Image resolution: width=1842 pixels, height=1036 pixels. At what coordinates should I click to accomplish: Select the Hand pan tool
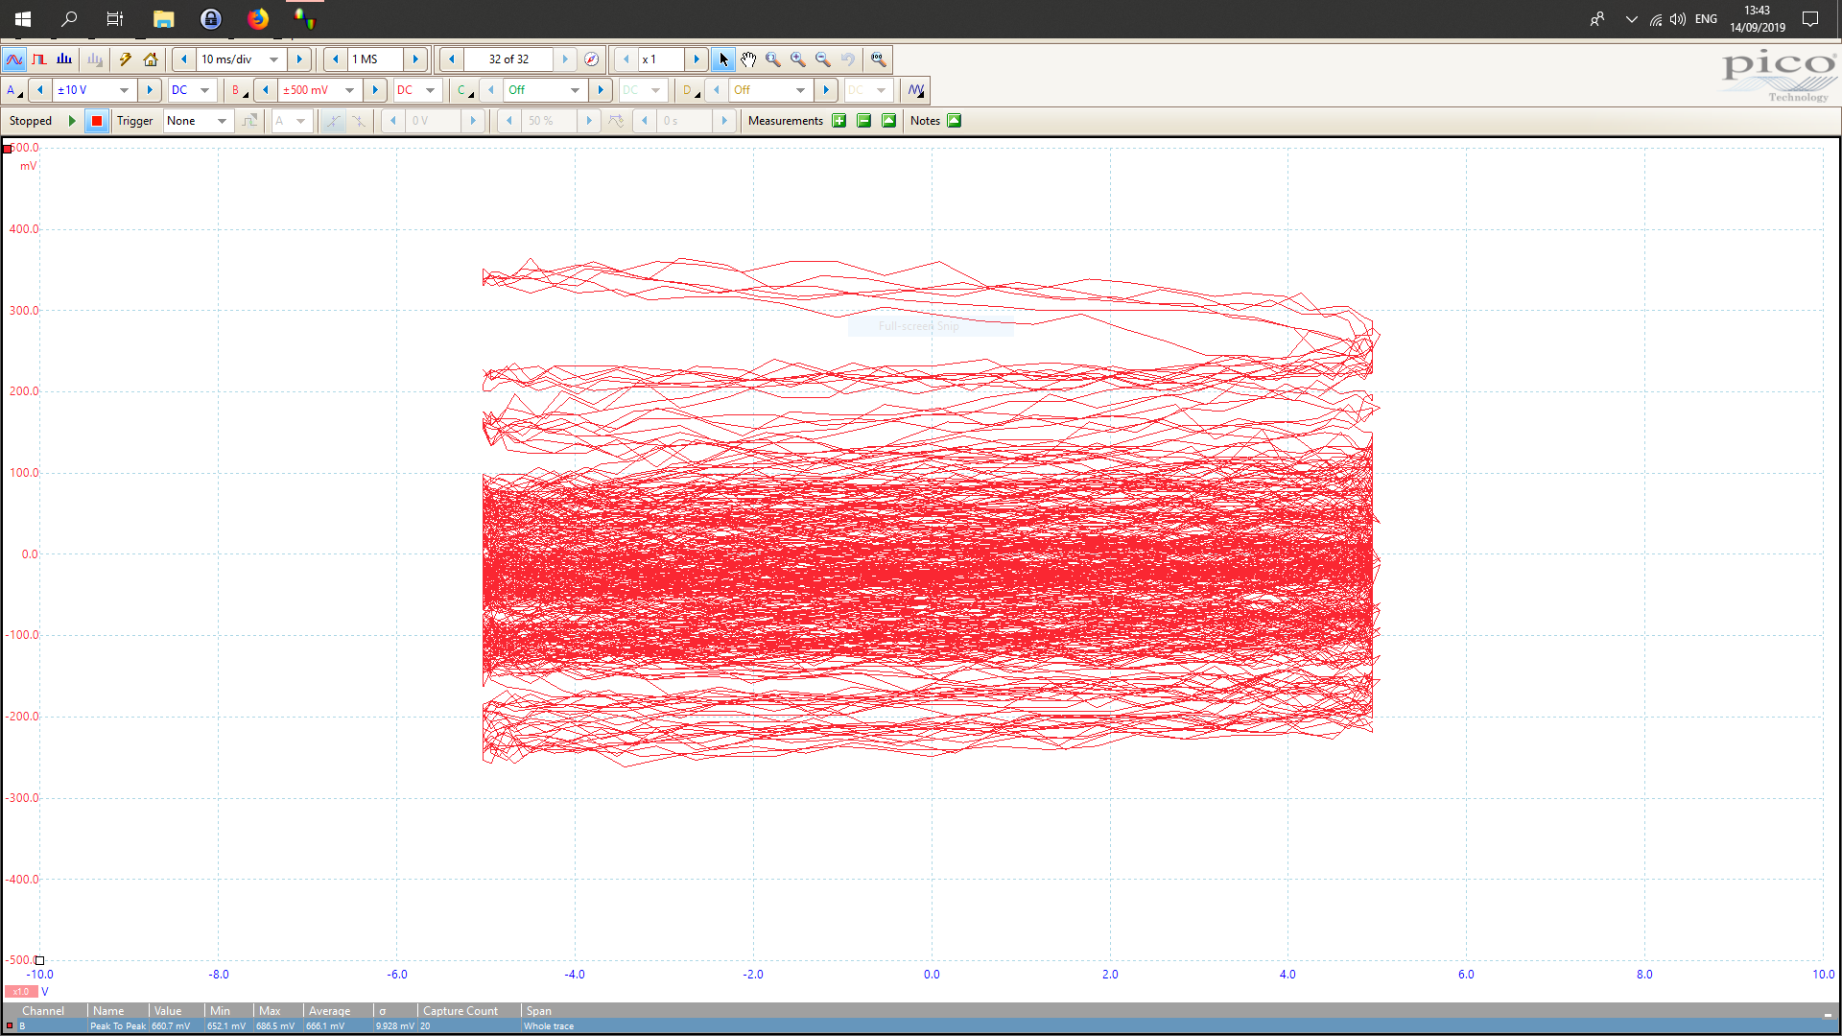pyautogui.click(x=748, y=59)
